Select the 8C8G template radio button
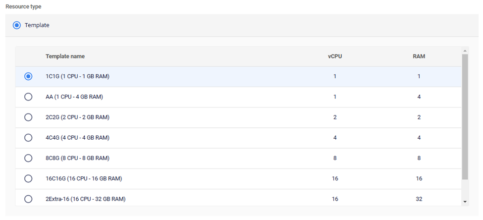Viewport: 483px width, 220px height. pyautogui.click(x=28, y=158)
